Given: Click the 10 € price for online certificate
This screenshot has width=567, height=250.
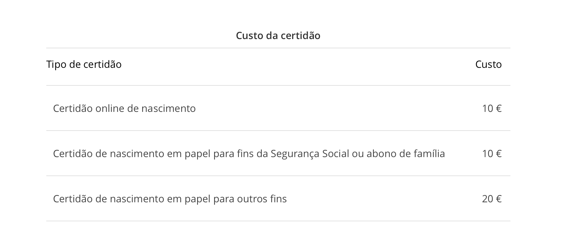Looking at the screenshot, I should [x=492, y=108].
